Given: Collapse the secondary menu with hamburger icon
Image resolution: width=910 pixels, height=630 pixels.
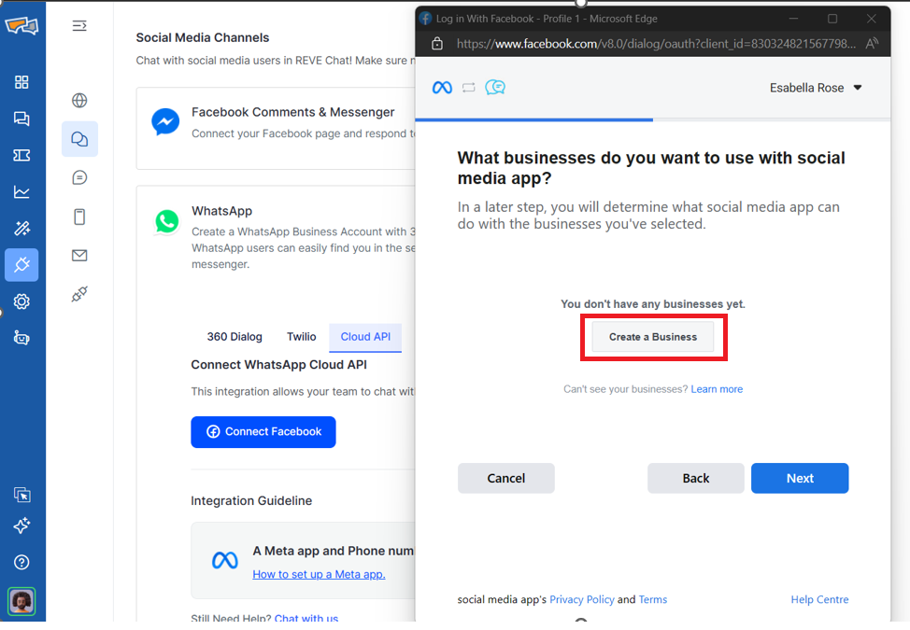Looking at the screenshot, I should tap(79, 25).
